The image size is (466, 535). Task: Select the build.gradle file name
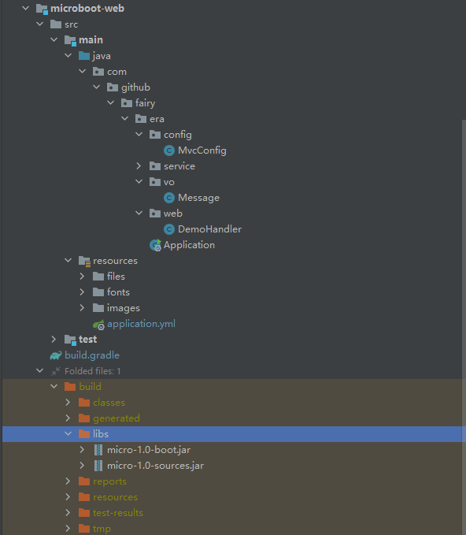[92, 355]
